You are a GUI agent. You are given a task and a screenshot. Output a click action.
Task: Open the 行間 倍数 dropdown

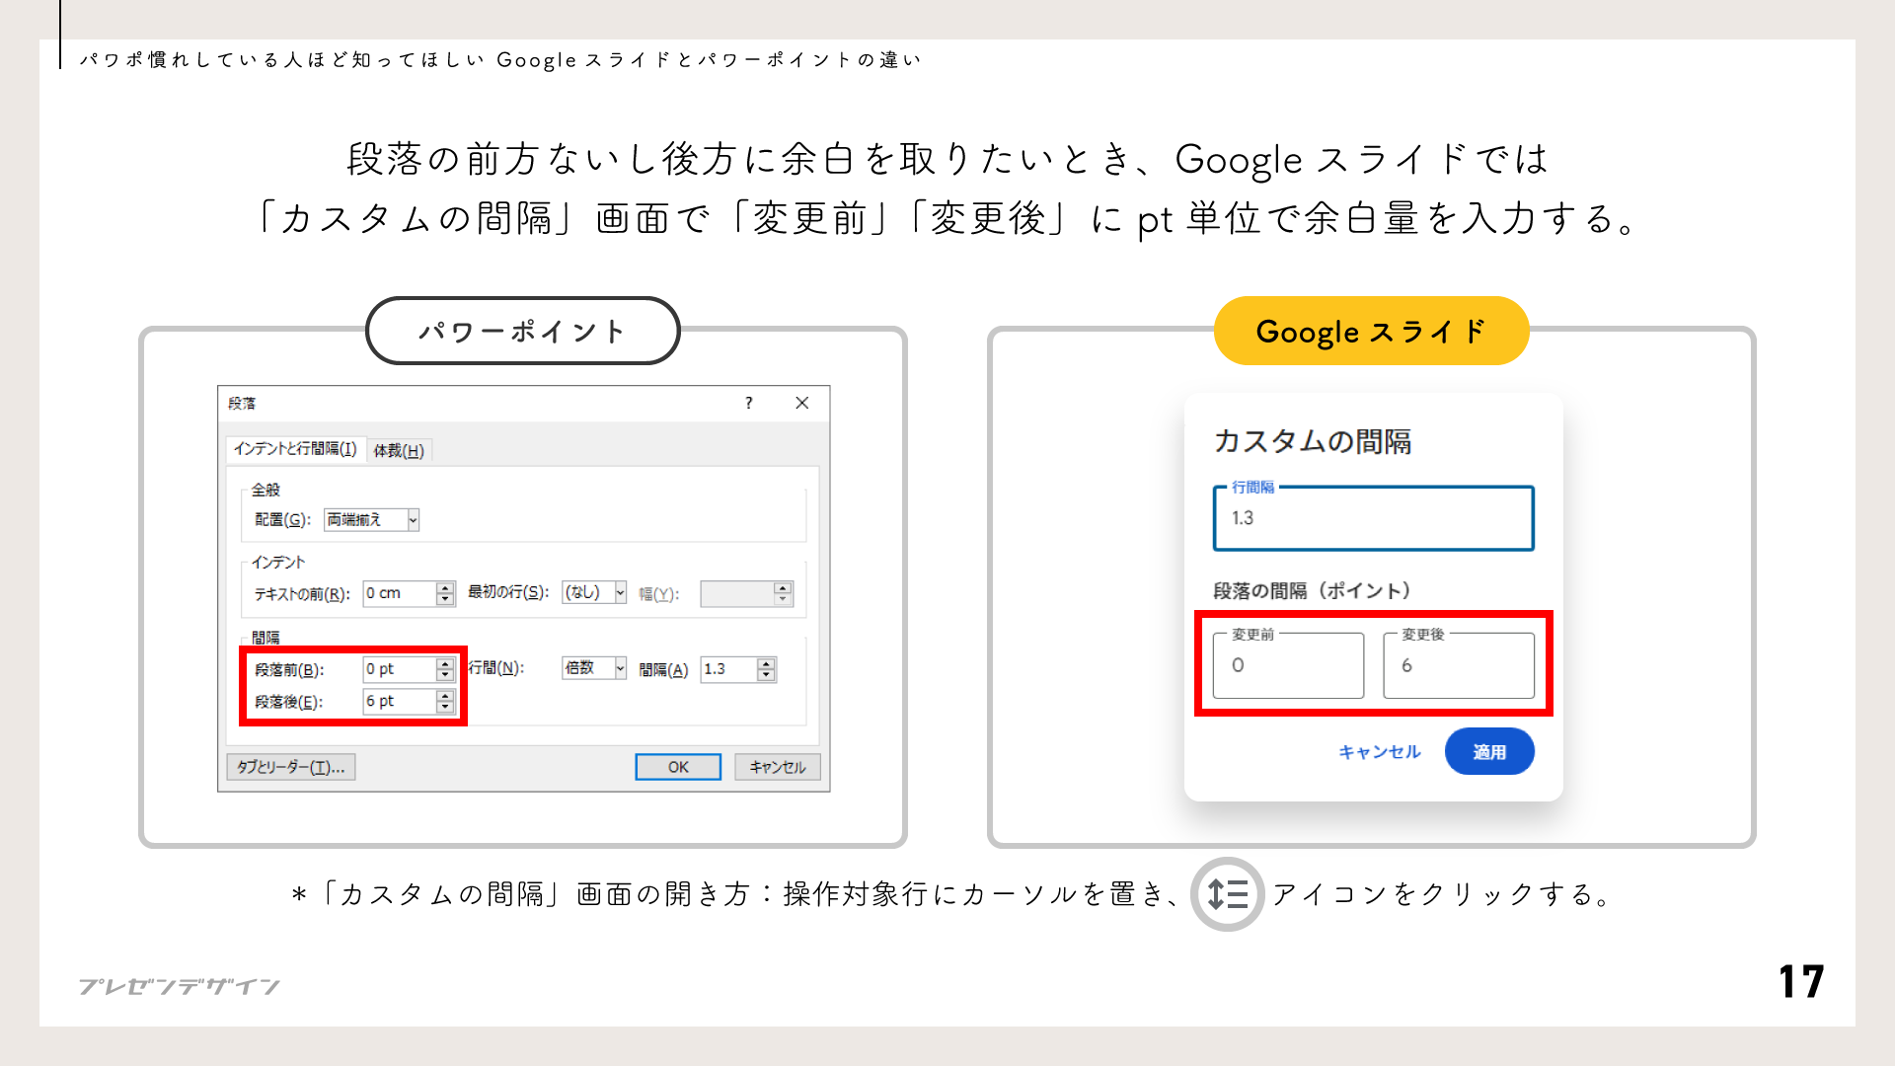(x=594, y=668)
